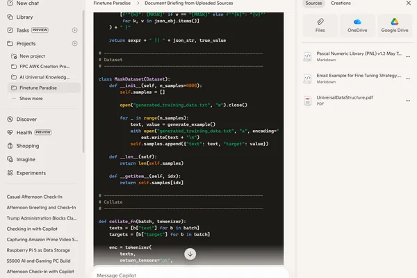The image size is (417, 278).
Task: Switch to the Creations tab
Action: (341, 3)
